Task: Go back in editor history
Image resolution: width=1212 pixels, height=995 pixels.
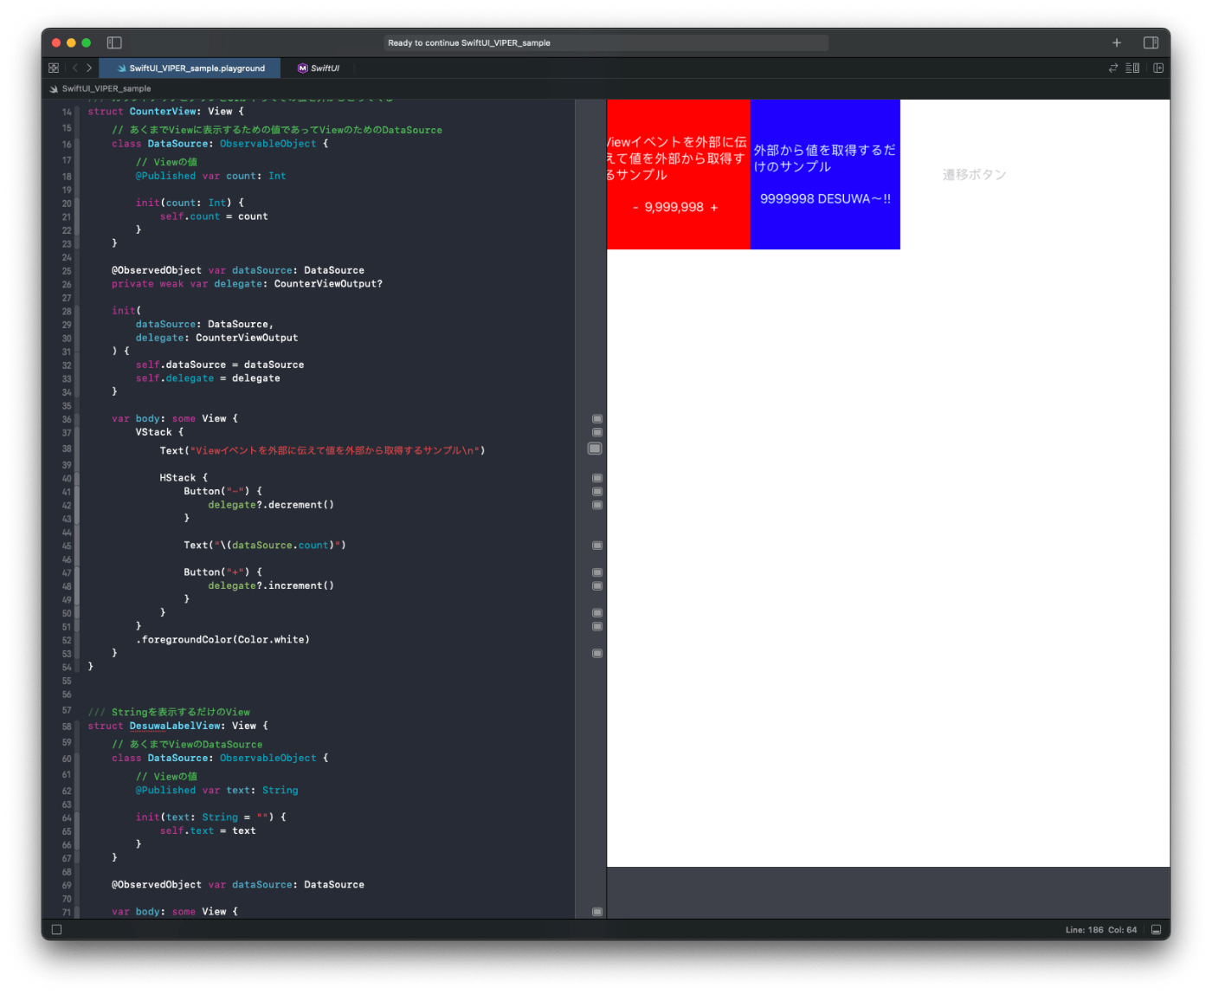Action: coord(75,68)
